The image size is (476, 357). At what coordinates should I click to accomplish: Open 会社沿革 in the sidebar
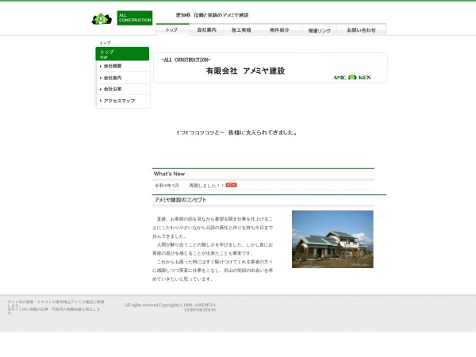click(123, 89)
